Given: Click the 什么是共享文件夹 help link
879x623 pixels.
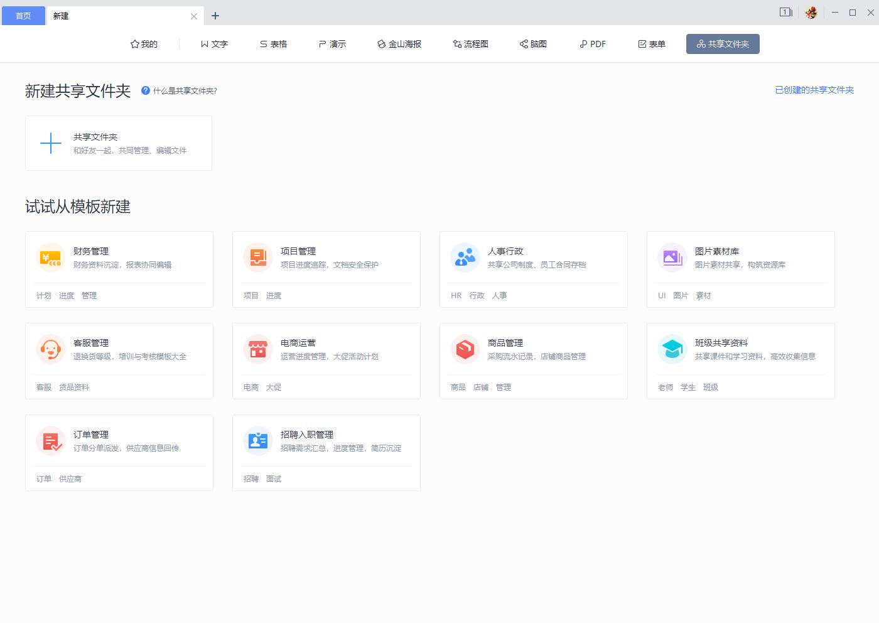Looking at the screenshot, I should pos(180,90).
